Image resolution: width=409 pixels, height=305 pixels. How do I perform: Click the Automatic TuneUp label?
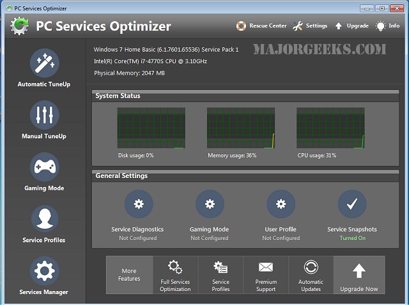(x=44, y=84)
